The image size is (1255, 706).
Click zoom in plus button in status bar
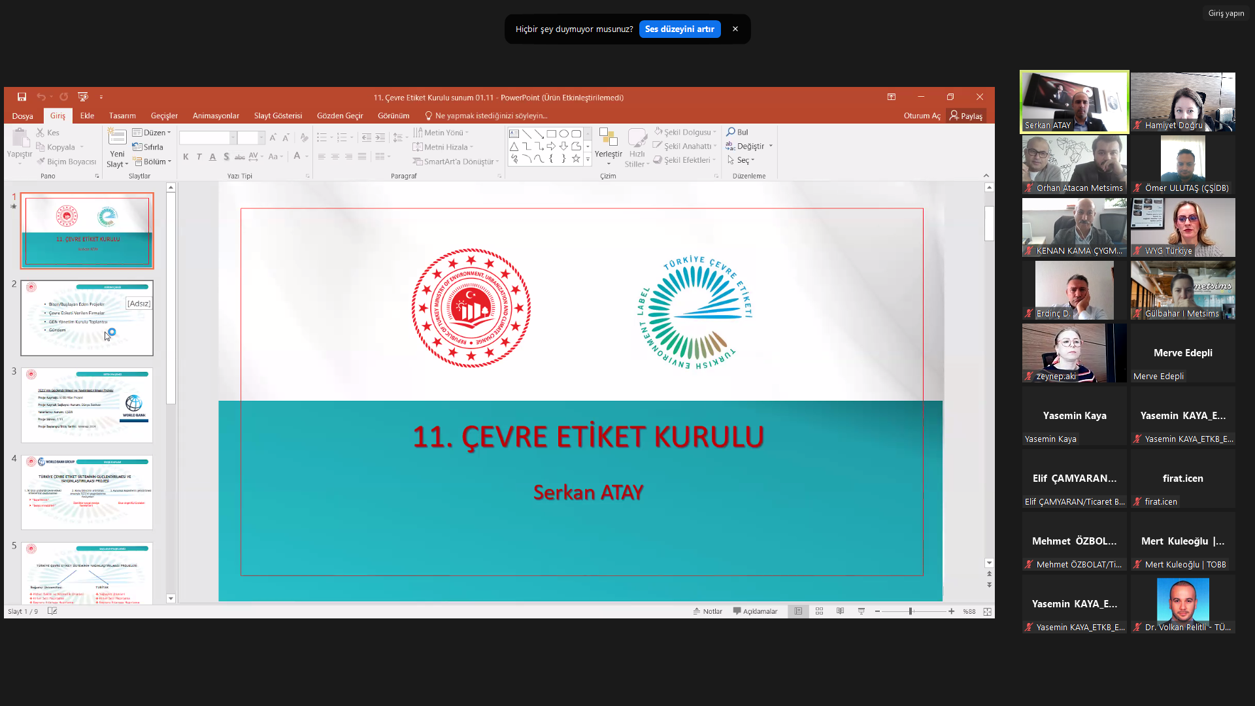click(951, 611)
